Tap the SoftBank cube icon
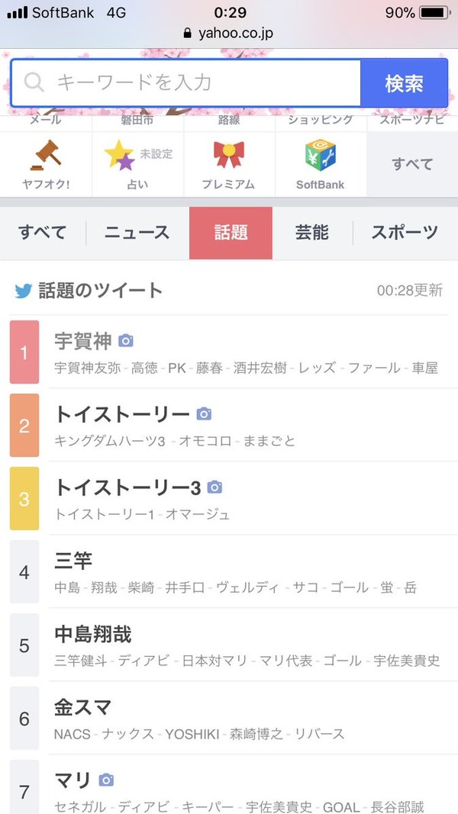Viewport: 458px width, 814px height. [x=320, y=155]
